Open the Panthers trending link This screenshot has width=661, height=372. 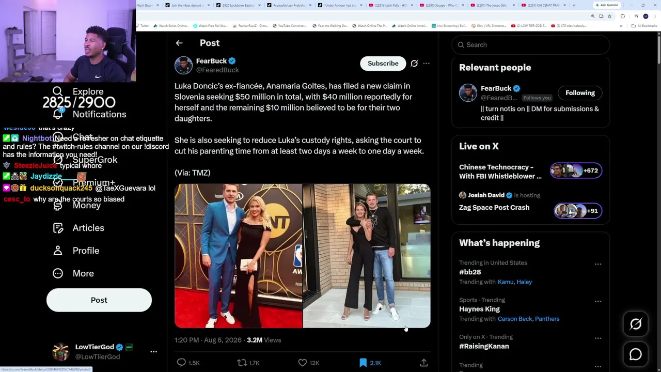tap(547, 319)
